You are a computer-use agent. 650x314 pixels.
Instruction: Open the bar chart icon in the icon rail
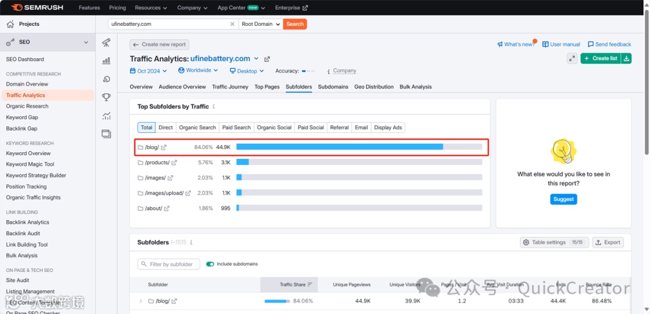[x=107, y=61]
